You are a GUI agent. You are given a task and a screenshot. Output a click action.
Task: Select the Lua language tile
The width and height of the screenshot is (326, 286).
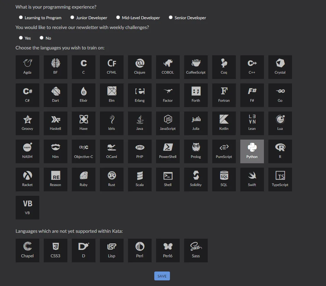tap(280, 123)
